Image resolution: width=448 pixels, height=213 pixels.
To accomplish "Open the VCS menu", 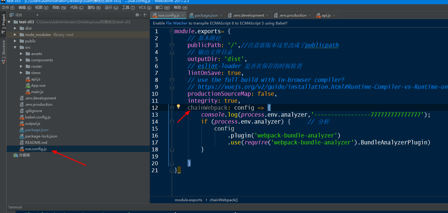I will pyautogui.click(x=145, y=8).
